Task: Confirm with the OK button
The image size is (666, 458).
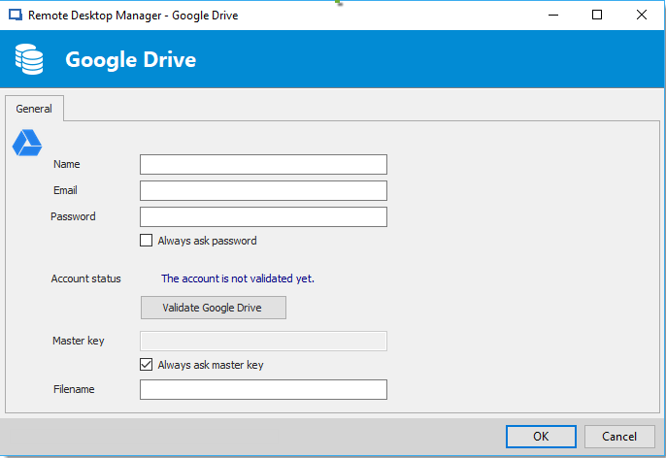Action: click(x=541, y=437)
